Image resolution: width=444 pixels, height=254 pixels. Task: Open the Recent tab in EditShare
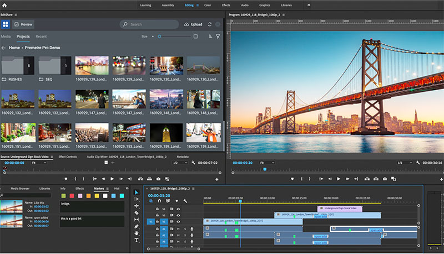click(41, 37)
